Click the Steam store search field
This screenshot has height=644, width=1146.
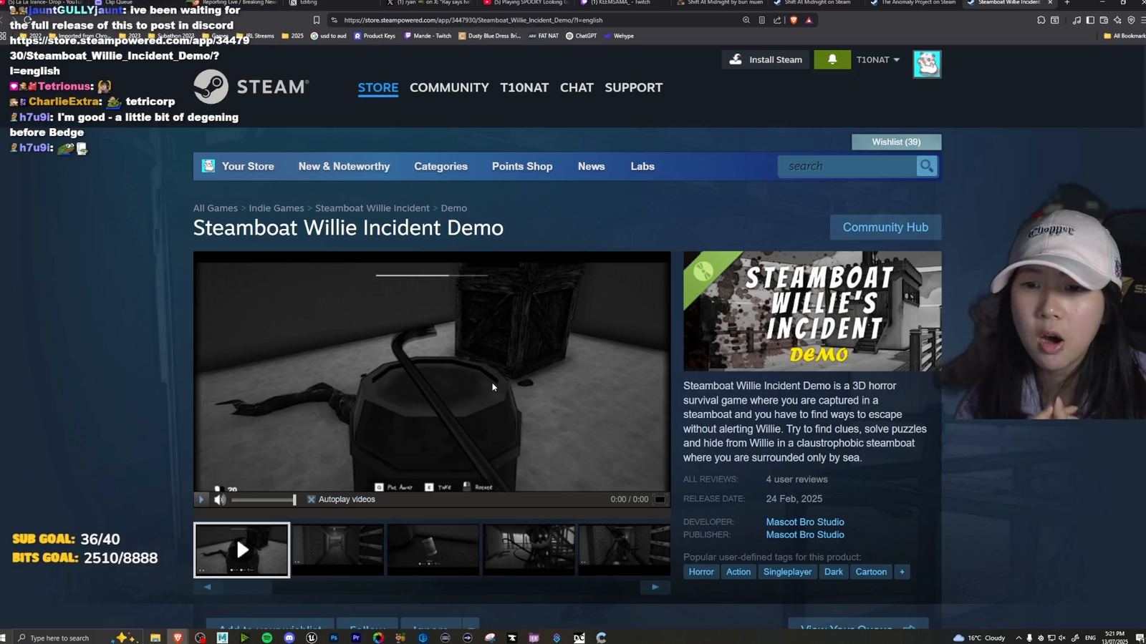tap(848, 166)
